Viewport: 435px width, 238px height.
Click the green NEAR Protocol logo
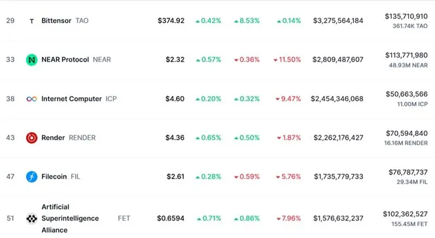click(31, 59)
